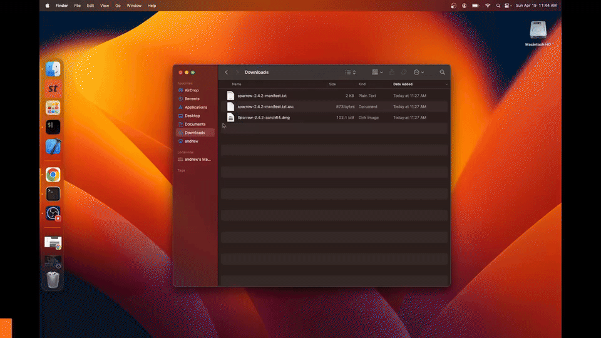Launch Xcode from the Dock
Viewport: 601px width, 338px height.
tap(53, 146)
